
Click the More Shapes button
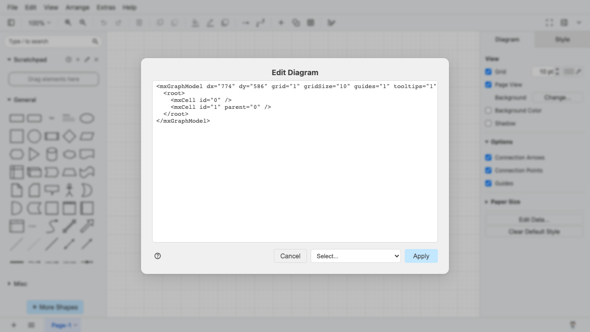coord(55,307)
